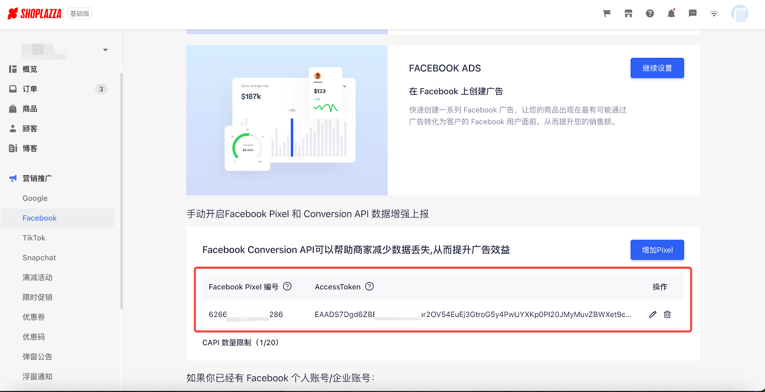765x392 pixels.
Task: Open the chat messages icon
Action: [x=692, y=13]
